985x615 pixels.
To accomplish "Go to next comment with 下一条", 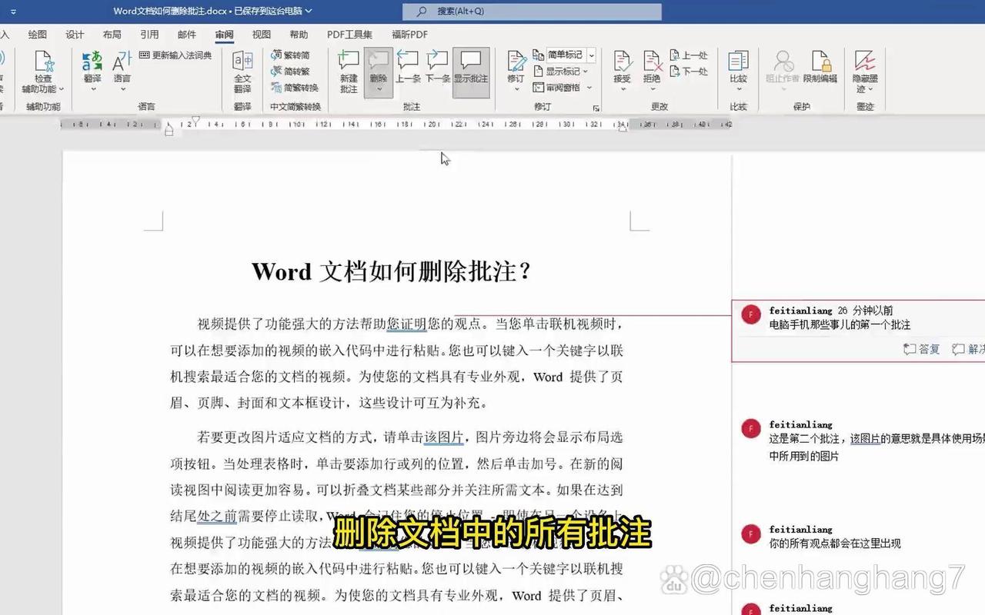I will point(437,68).
